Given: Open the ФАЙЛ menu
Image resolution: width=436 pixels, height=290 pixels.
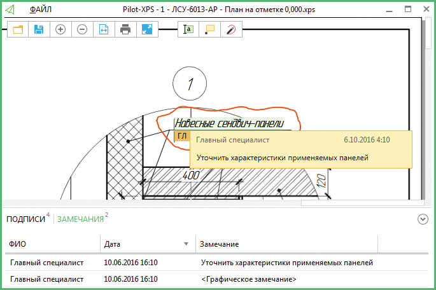Looking at the screenshot, I should tap(41, 10).
